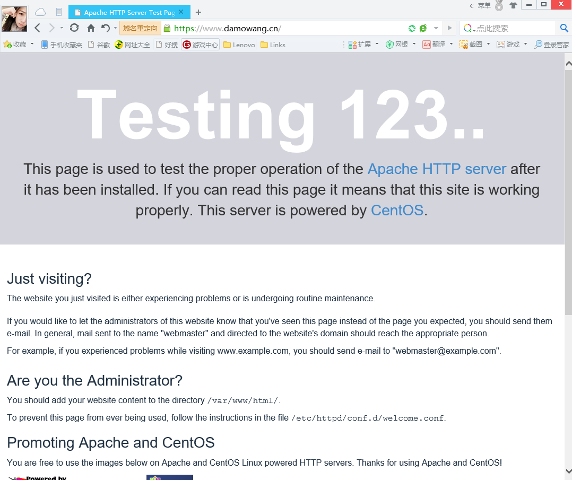Open the 好搜 bookmark
Viewport: 572px width, 480px height.
tap(167, 45)
